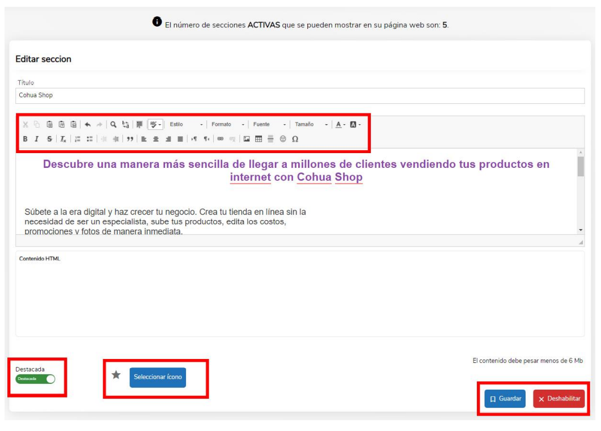
Task: Click Paste as plain text icon
Action: [x=61, y=124]
